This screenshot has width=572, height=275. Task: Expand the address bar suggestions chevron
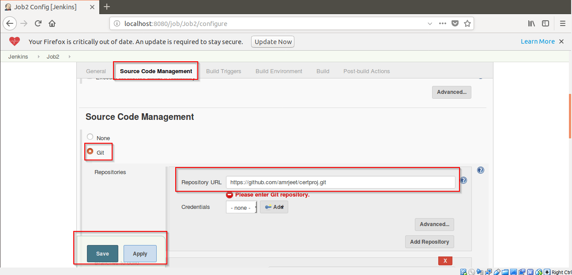point(429,23)
